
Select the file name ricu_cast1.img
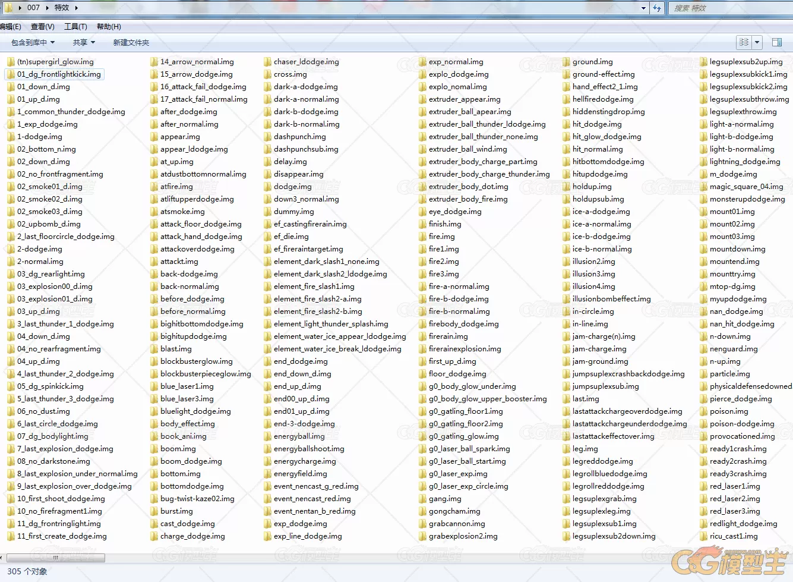pyautogui.click(x=734, y=536)
